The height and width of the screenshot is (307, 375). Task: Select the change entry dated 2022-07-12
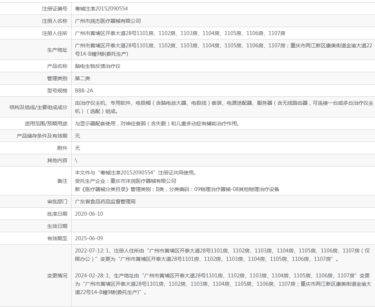223,255
